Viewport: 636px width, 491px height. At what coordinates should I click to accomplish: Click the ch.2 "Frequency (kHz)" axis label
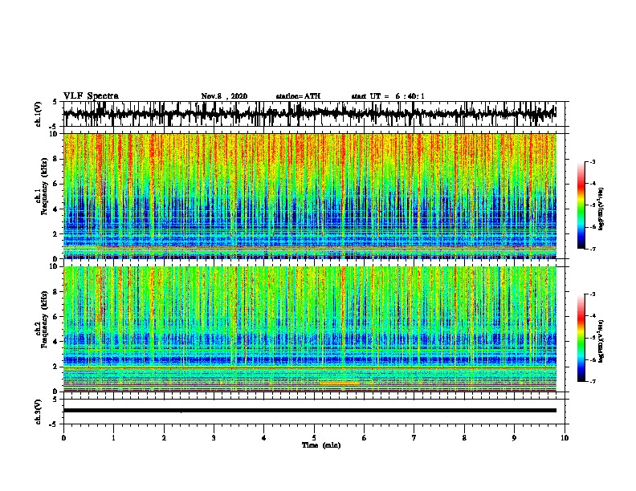tap(44, 319)
